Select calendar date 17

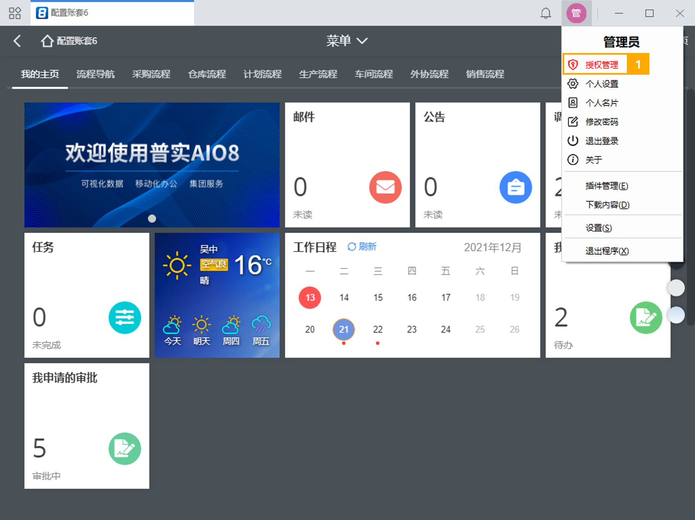click(x=446, y=298)
